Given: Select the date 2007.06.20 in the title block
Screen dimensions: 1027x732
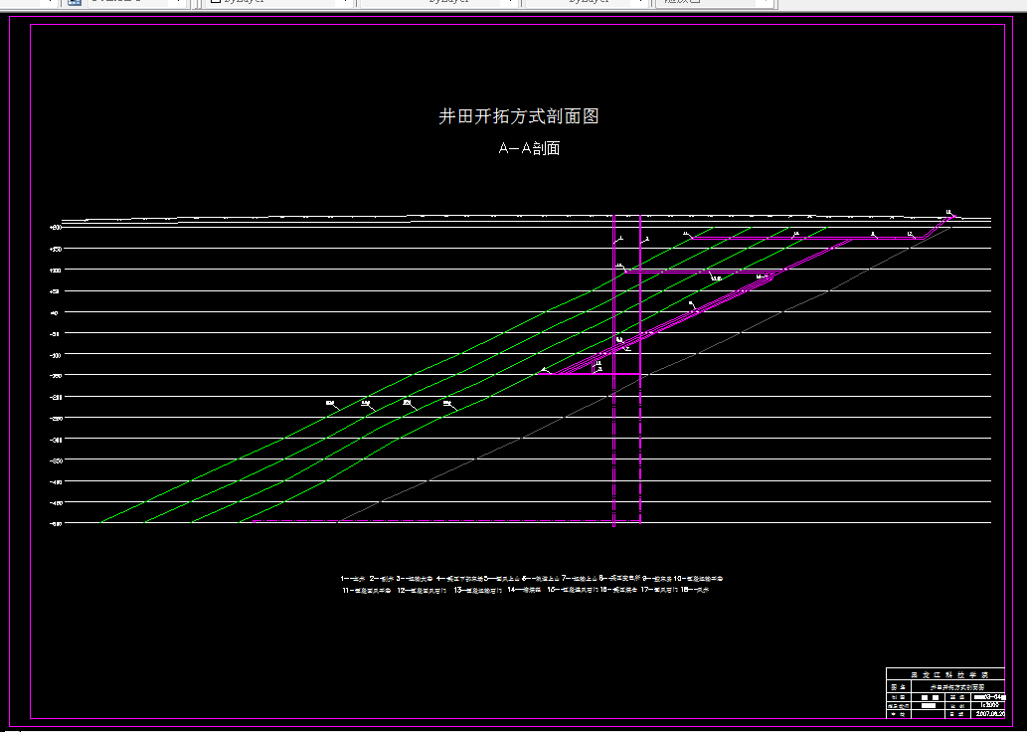Looking at the screenshot, I should 989,714.
